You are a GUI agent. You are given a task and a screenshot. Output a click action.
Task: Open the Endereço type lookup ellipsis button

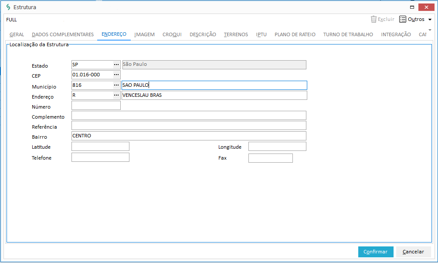[116, 95]
